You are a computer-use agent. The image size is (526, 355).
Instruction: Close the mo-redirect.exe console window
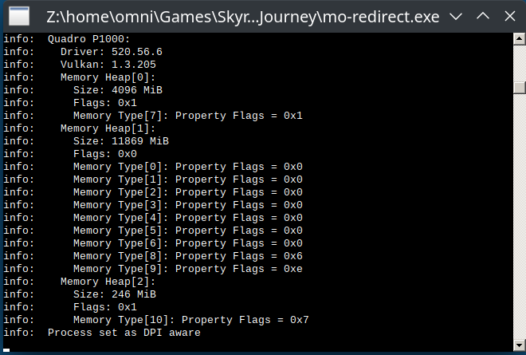point(508,16)
